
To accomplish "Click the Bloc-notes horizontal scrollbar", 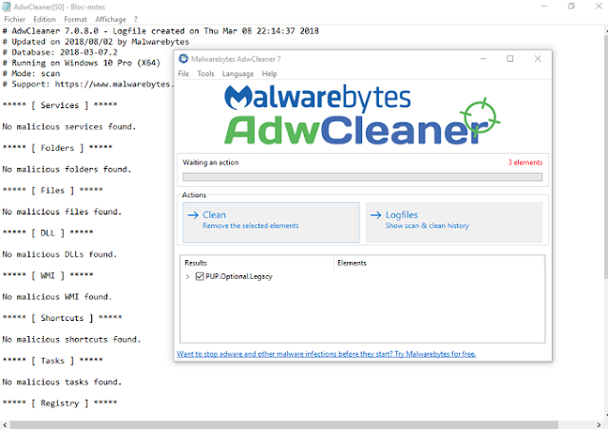I will tap(284, 425).
